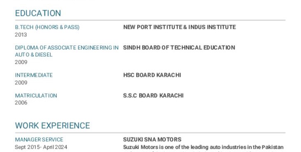The image size is (301, 152).
Task: Click the NEW PORT INSTITUTE & INDUS INSTITUTE text
Action: (x=180, y=27)
